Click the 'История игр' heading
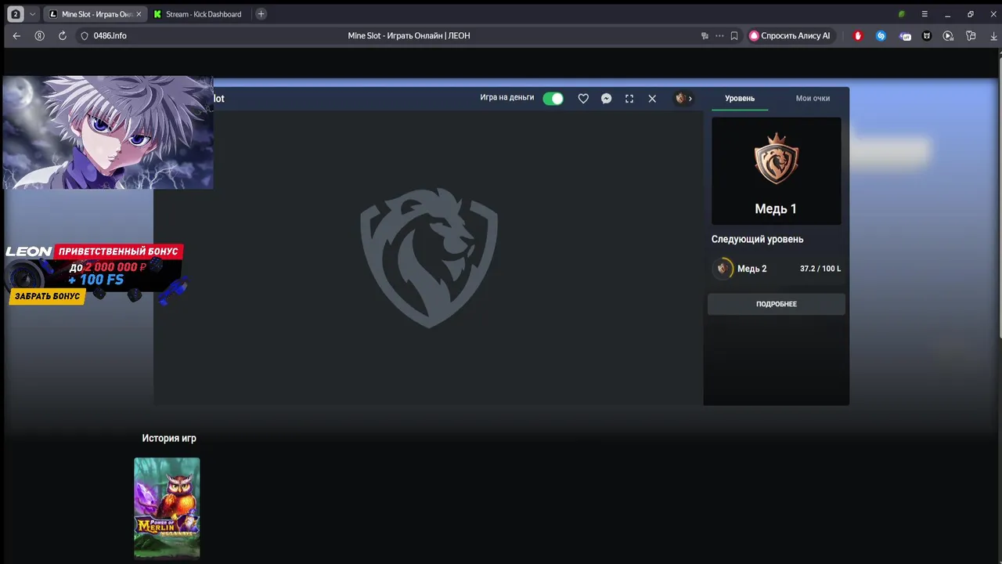This screenshot has width=1002, height=564. (169, 438)
